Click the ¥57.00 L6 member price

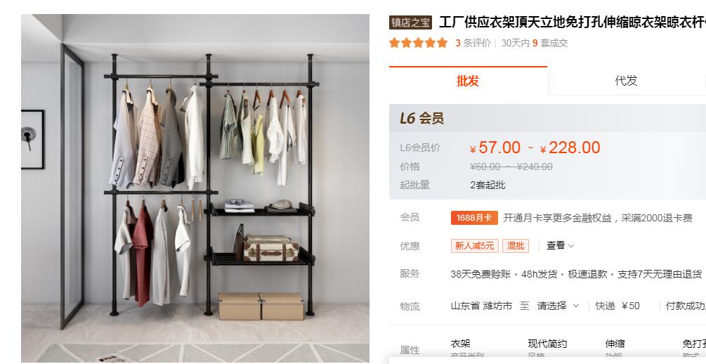(x=495, y=148)
